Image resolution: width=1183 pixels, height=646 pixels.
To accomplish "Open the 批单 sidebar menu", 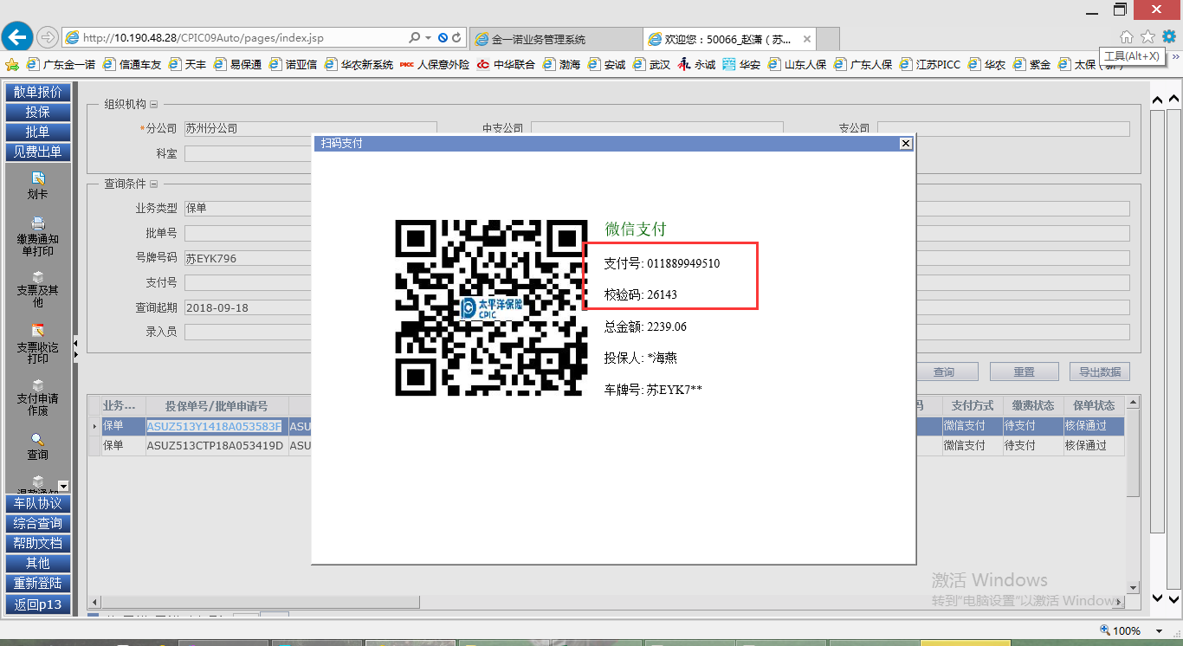I will pyautogui.click(x=37, y=132).
